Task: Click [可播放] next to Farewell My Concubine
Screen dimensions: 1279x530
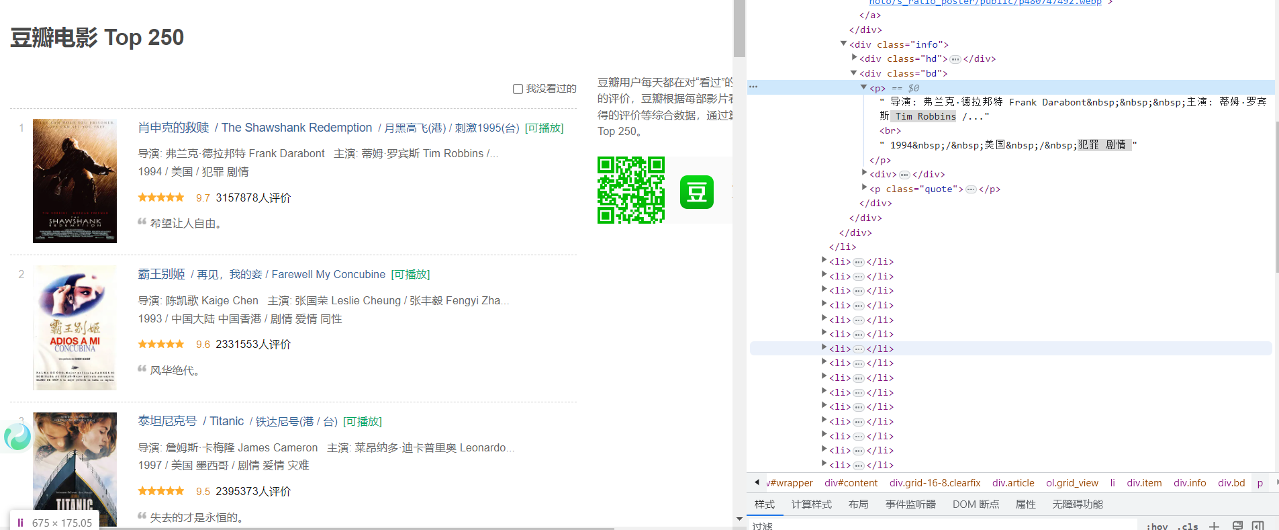Action: [411, 275]
